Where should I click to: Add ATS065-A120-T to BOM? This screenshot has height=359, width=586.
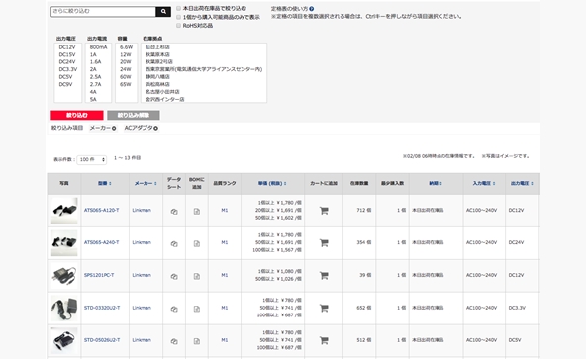pos(197,211)
